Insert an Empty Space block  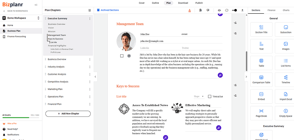tap(284, 113)
